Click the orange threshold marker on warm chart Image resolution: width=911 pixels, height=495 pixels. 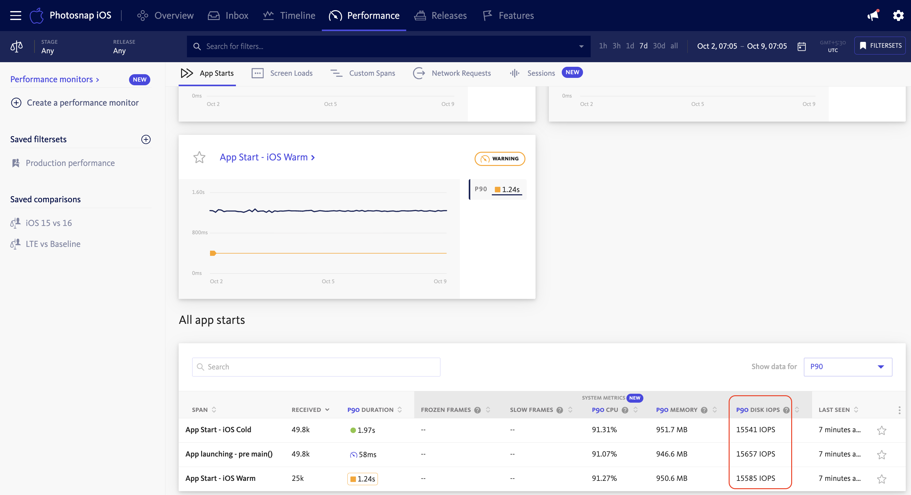coord(213,253)
